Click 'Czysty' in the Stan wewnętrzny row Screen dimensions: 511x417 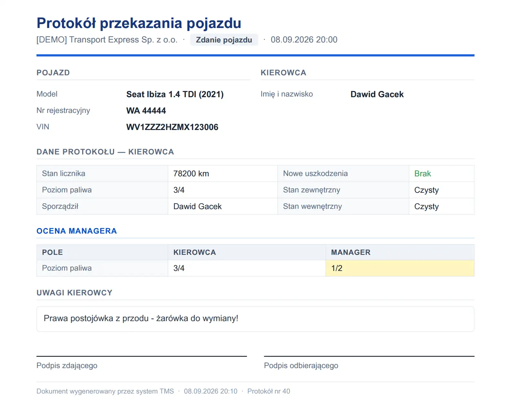427,207
